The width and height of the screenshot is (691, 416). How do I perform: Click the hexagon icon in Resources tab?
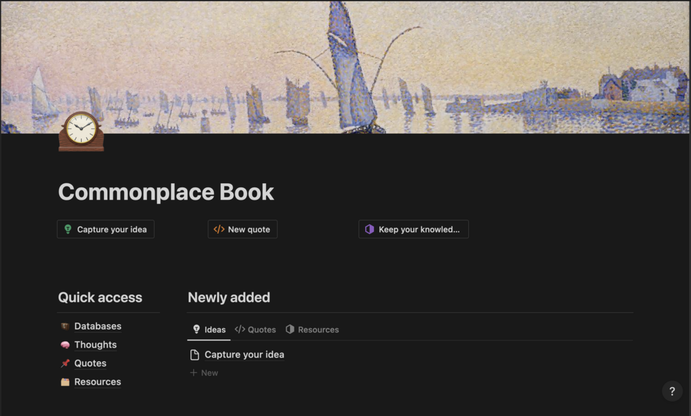tap(289, 330)
